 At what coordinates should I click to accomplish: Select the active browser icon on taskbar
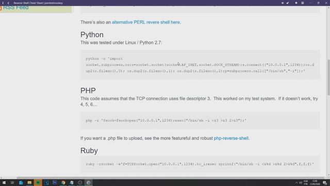(88, 182)
